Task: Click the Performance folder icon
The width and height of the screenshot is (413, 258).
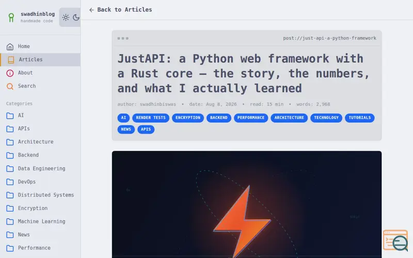Action: [x=10, y=248]
